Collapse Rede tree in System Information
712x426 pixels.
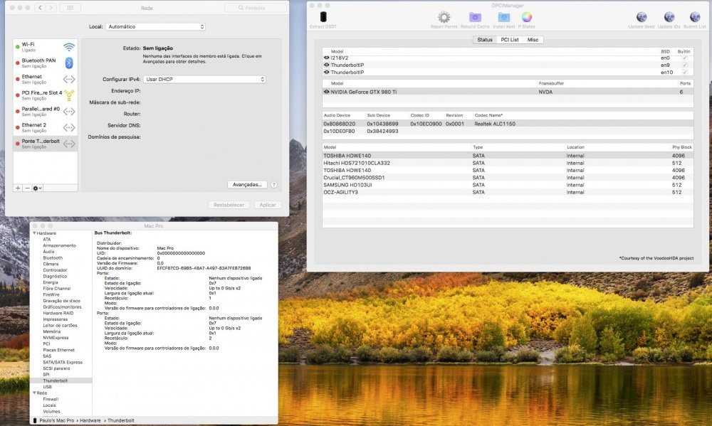coord(34,393)
